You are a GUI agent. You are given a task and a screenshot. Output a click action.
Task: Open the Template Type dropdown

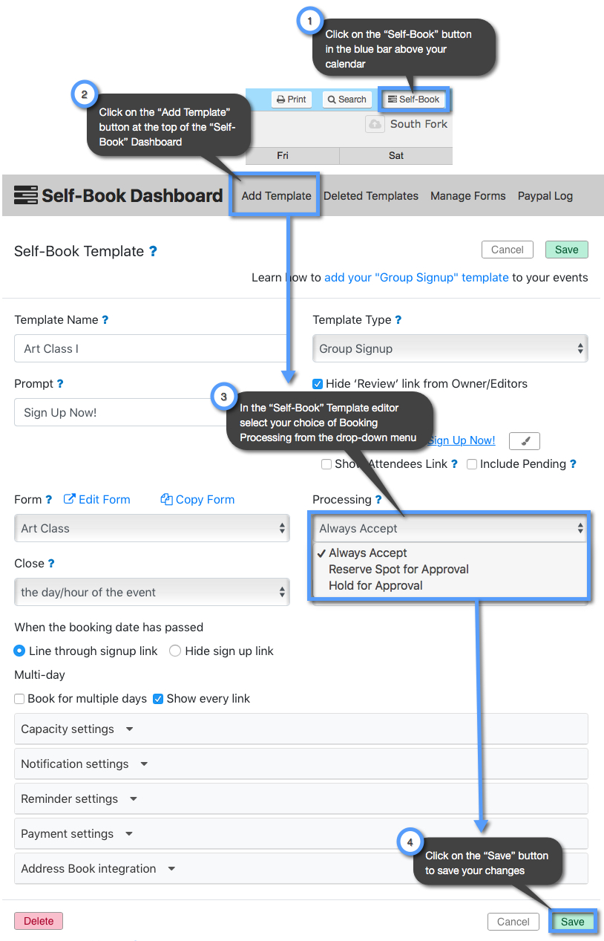click(450, 348)
